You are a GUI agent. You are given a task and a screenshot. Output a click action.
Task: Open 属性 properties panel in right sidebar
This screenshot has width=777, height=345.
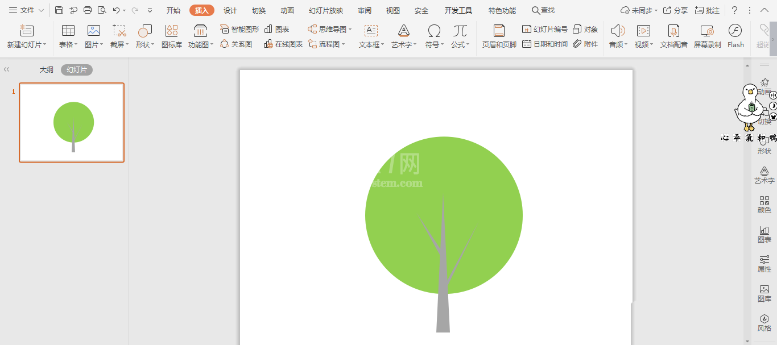click(764, 264)
